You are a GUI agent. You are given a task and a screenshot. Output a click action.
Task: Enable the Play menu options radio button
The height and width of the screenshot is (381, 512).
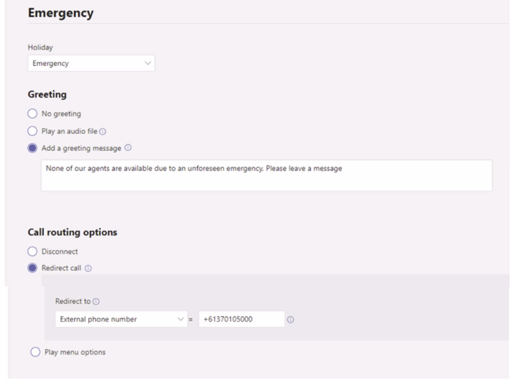click(x=35, y=352)
